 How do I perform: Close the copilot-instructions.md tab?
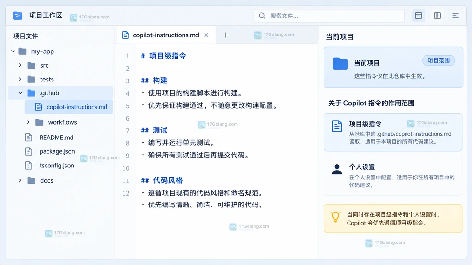point(206,35)
